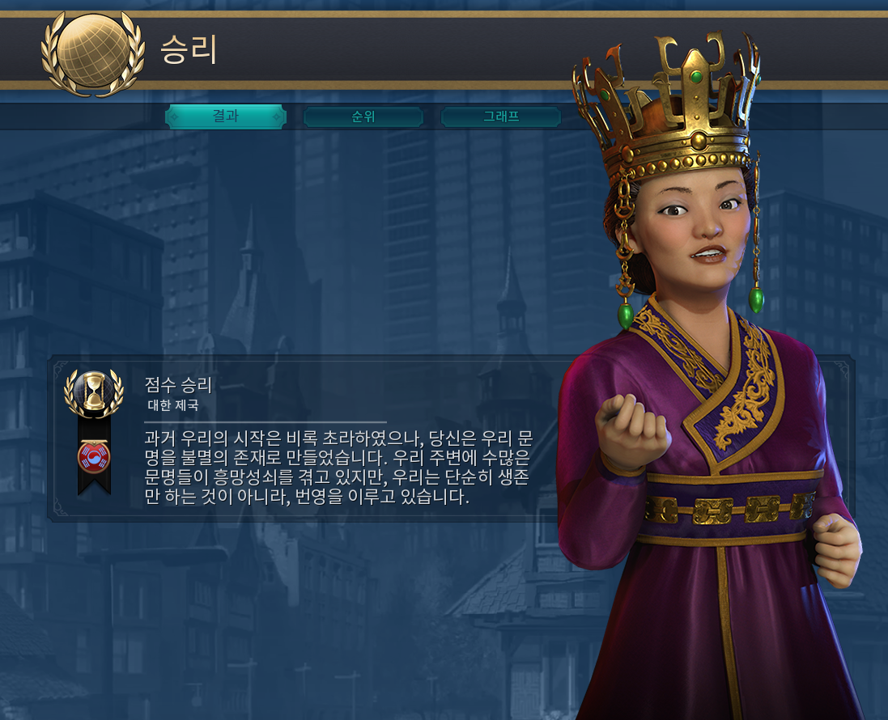This screenshot has width=888, height=720.
Task: Click the victory panel's top-left corner ornament
Action: pos(60,368)
